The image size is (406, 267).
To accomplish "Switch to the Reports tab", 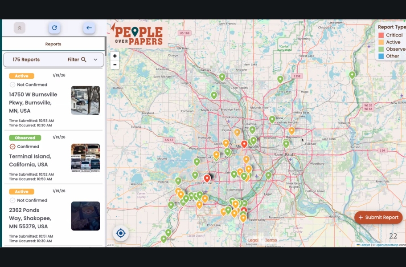I will pos(53,44).
